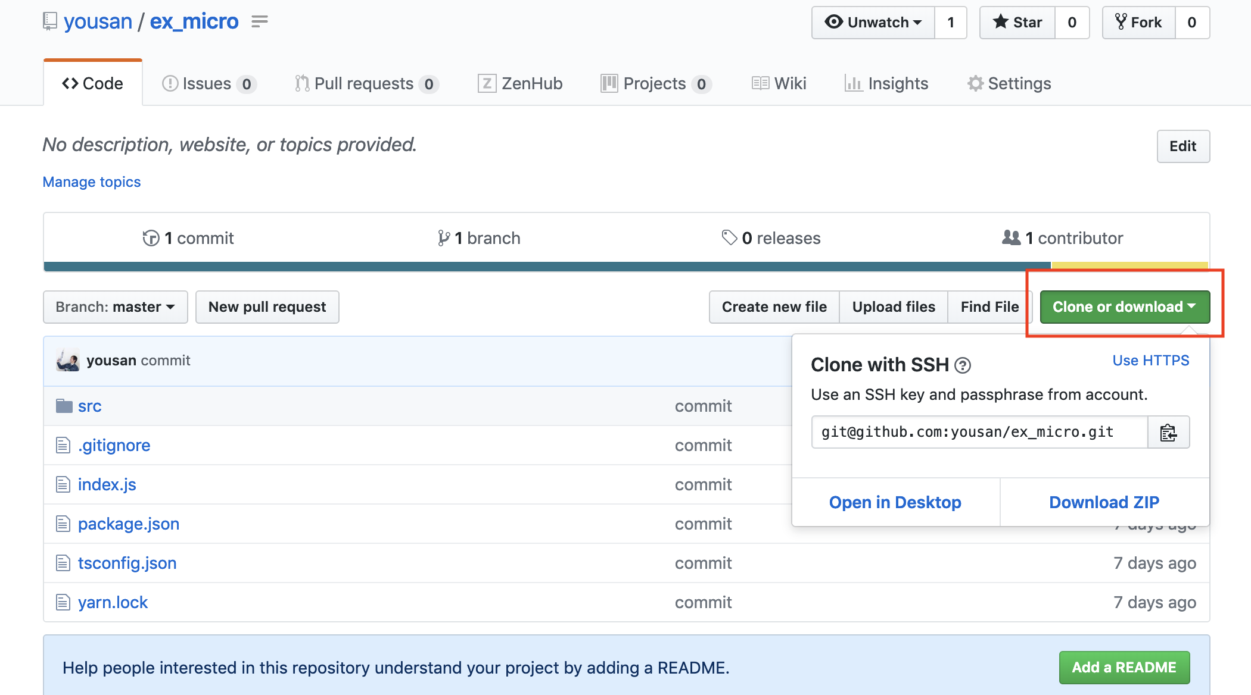Image resolution: width=1251 pixels, height=695 pixels.
Task: Click the releases tag icon
Action: pos(729,237)
